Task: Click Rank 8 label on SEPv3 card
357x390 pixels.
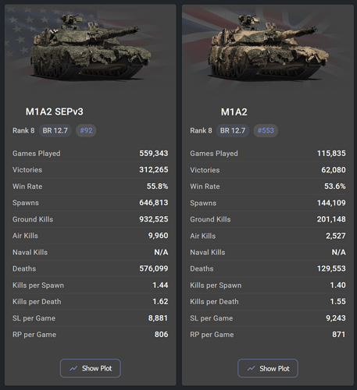Action: [x=23, y=130]
